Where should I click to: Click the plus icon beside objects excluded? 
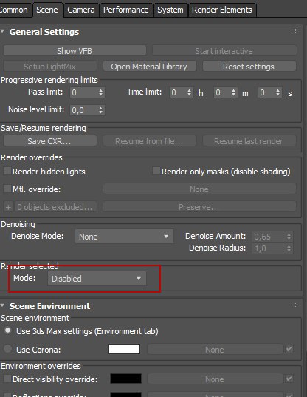pos(8,207)
